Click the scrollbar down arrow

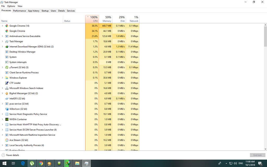[x=265, y=149]
